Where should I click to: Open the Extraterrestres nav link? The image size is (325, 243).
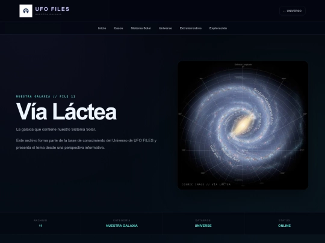coord(191,28)
